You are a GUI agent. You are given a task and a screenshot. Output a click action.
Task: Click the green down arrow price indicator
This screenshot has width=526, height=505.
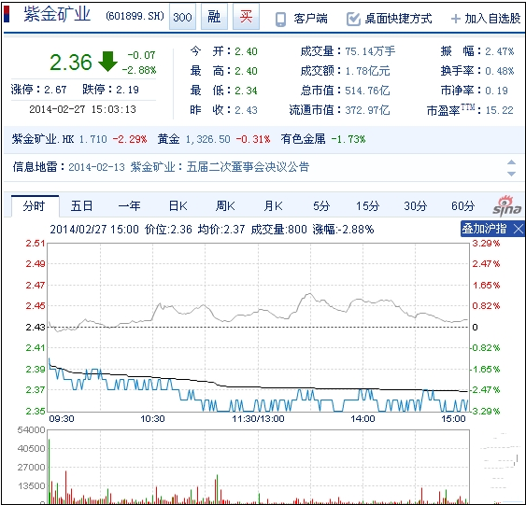point(107,62)
